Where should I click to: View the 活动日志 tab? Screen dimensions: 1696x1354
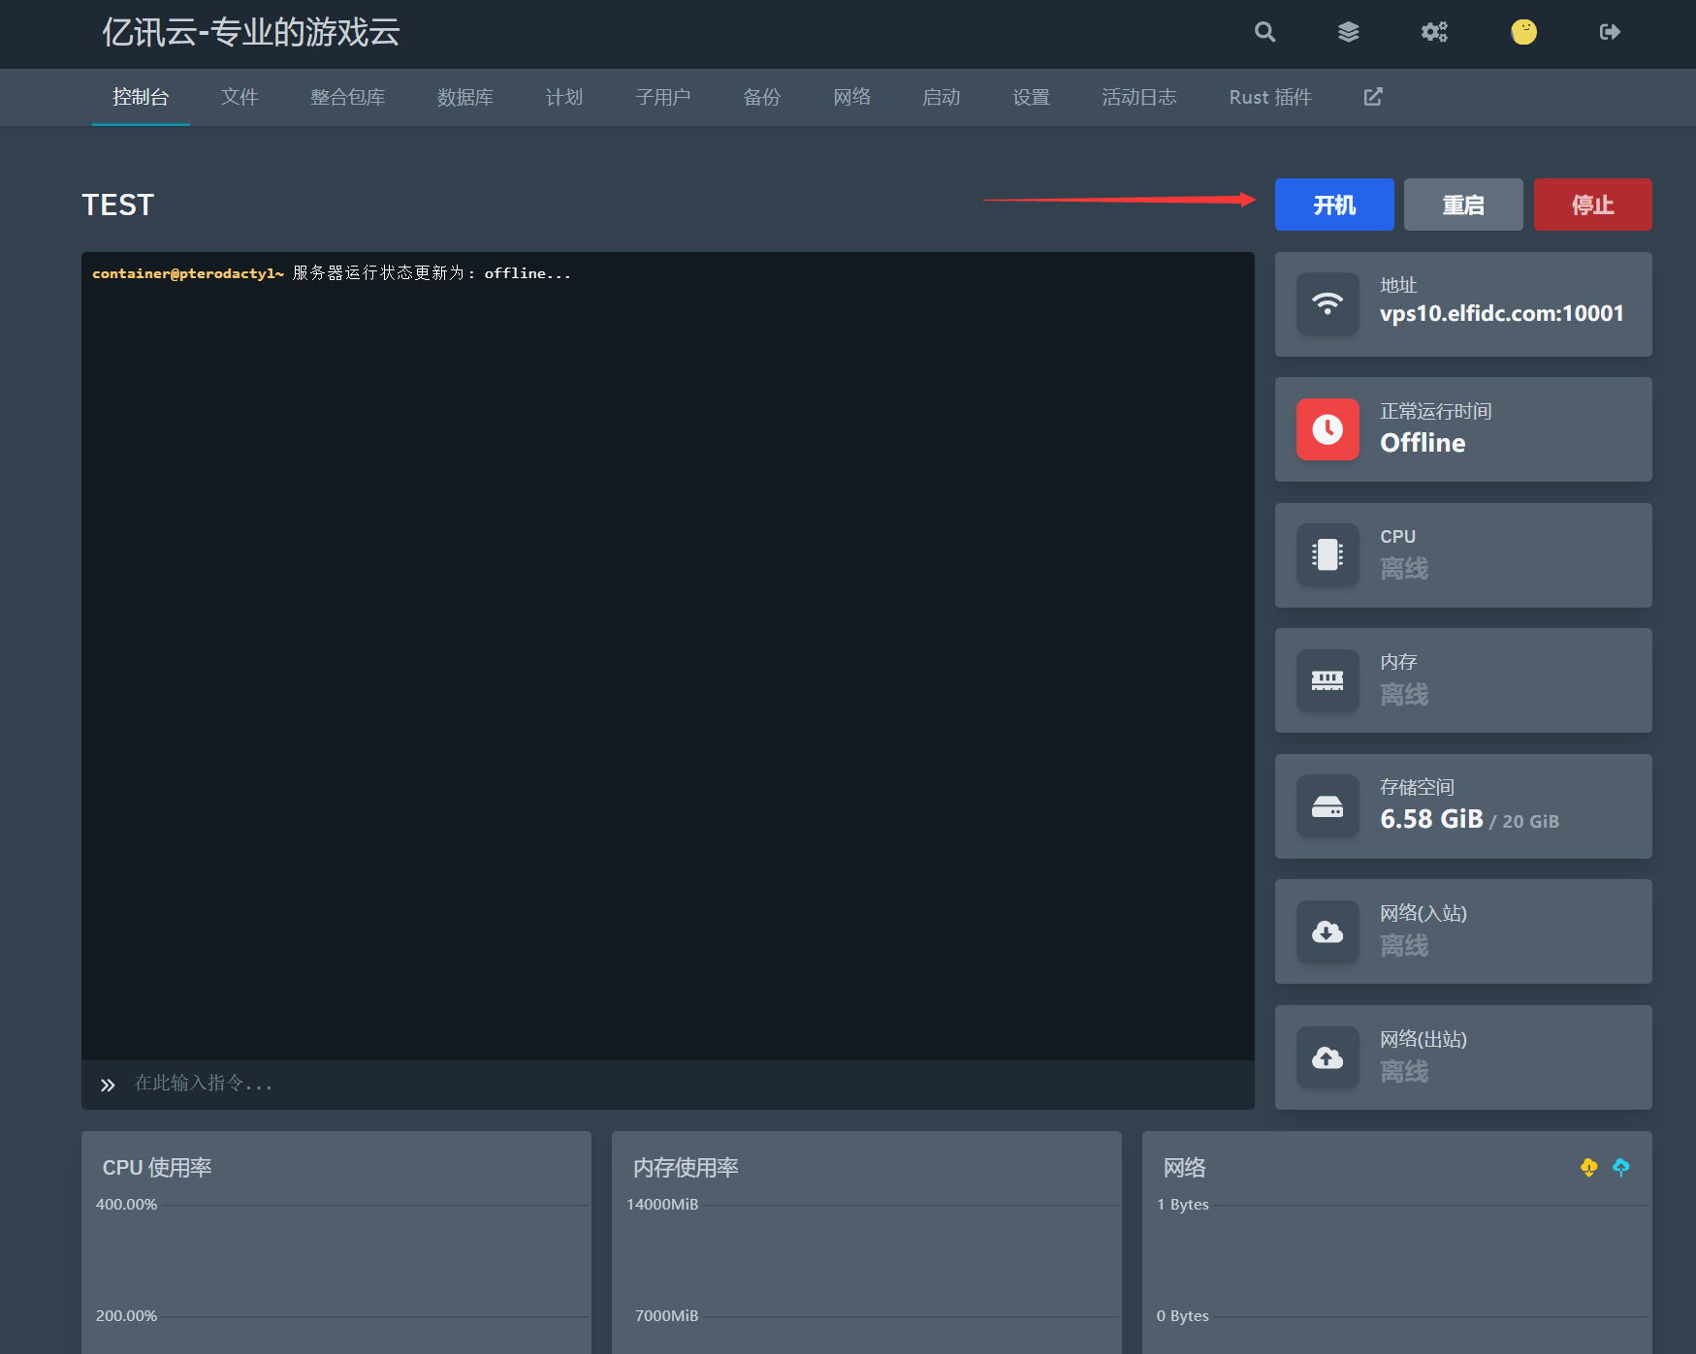(1139, 97)
